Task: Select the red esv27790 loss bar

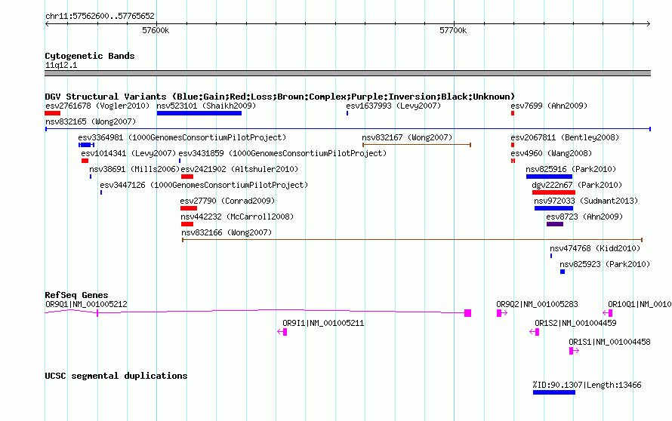Action: click(189, 208)
